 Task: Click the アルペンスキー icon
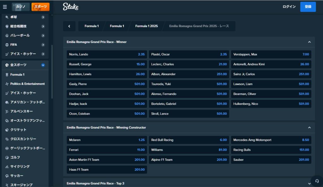pyautogui.click(x=7, y=111)
